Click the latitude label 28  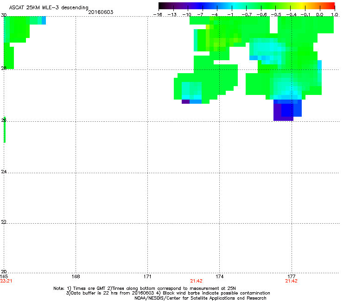4,68
